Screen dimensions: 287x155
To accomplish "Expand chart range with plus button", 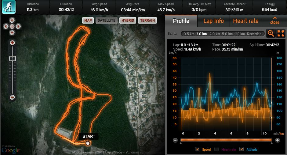I will (x=278, y=140).
